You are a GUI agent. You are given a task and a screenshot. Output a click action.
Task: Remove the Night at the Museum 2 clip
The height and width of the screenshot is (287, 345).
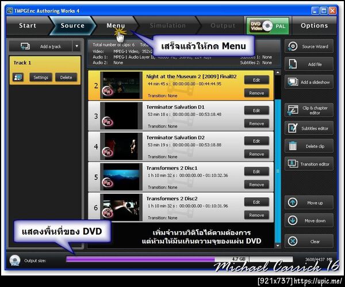[256, 93]
